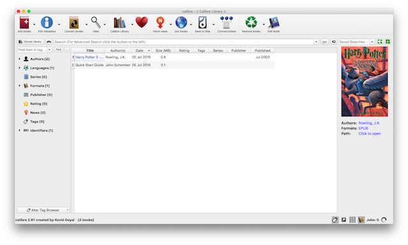The image size is (408, 245).
Task: Click the red heart donate icon
Action: pos(142,22)
